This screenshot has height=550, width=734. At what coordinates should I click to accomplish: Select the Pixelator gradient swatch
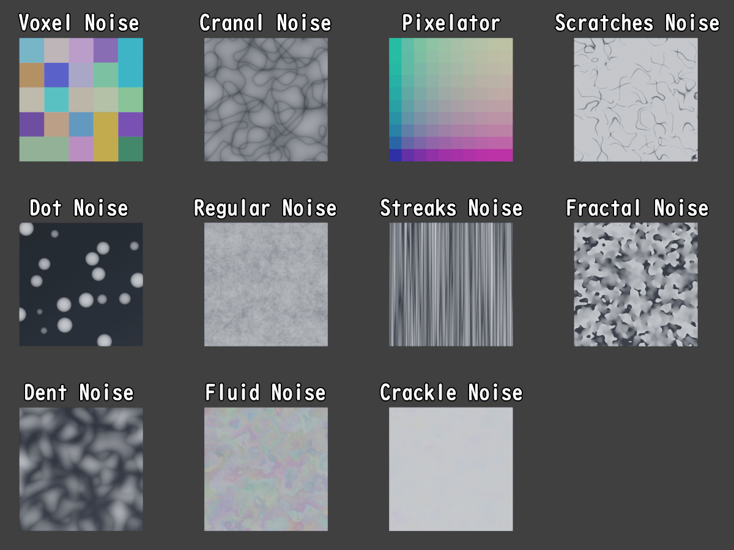click(x=451, y=100)
